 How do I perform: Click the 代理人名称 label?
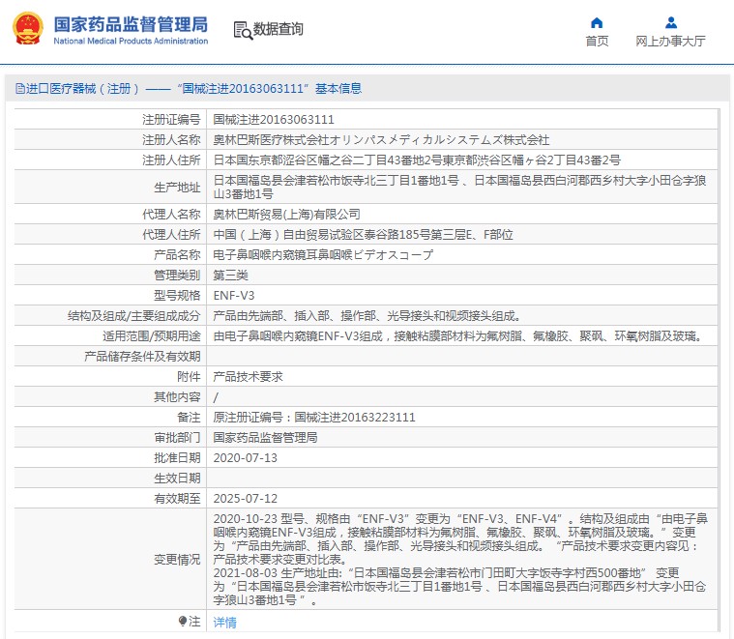point(171,215)
